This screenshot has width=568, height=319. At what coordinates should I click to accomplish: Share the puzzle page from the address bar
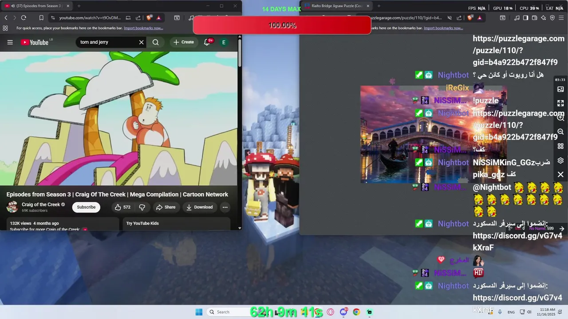click(x=459, y=18)
